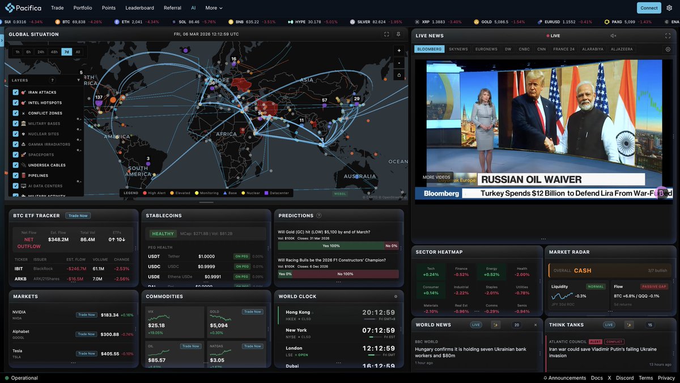Reset map to home view
This screenshot has height=383, width=680.
coord(399,75)
